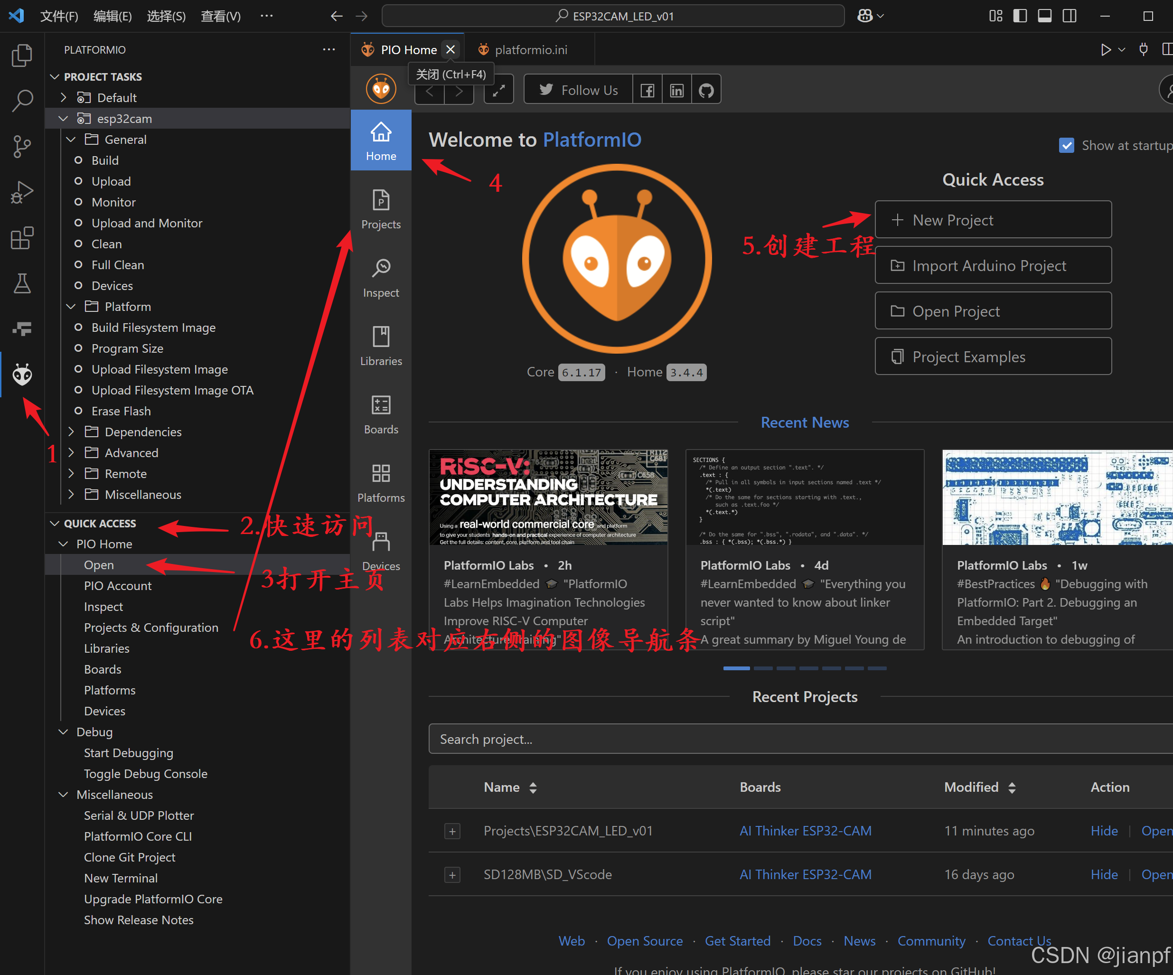Open the PlatformIO alien icon in activity bar
This screenshot has width=1173, height=975.
point(22,375)
